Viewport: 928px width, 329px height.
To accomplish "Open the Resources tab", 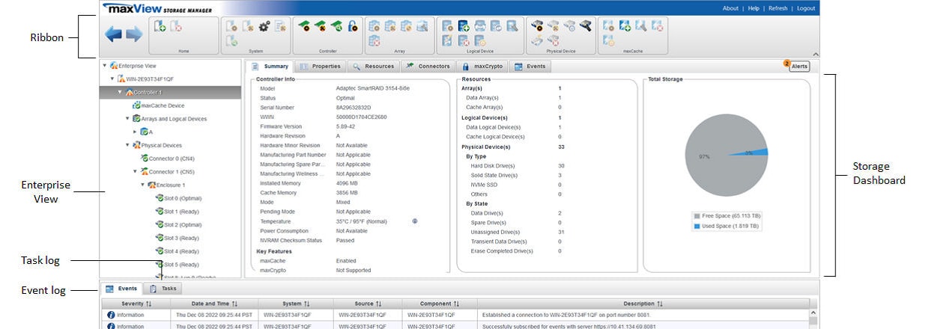I will (373, 67).
